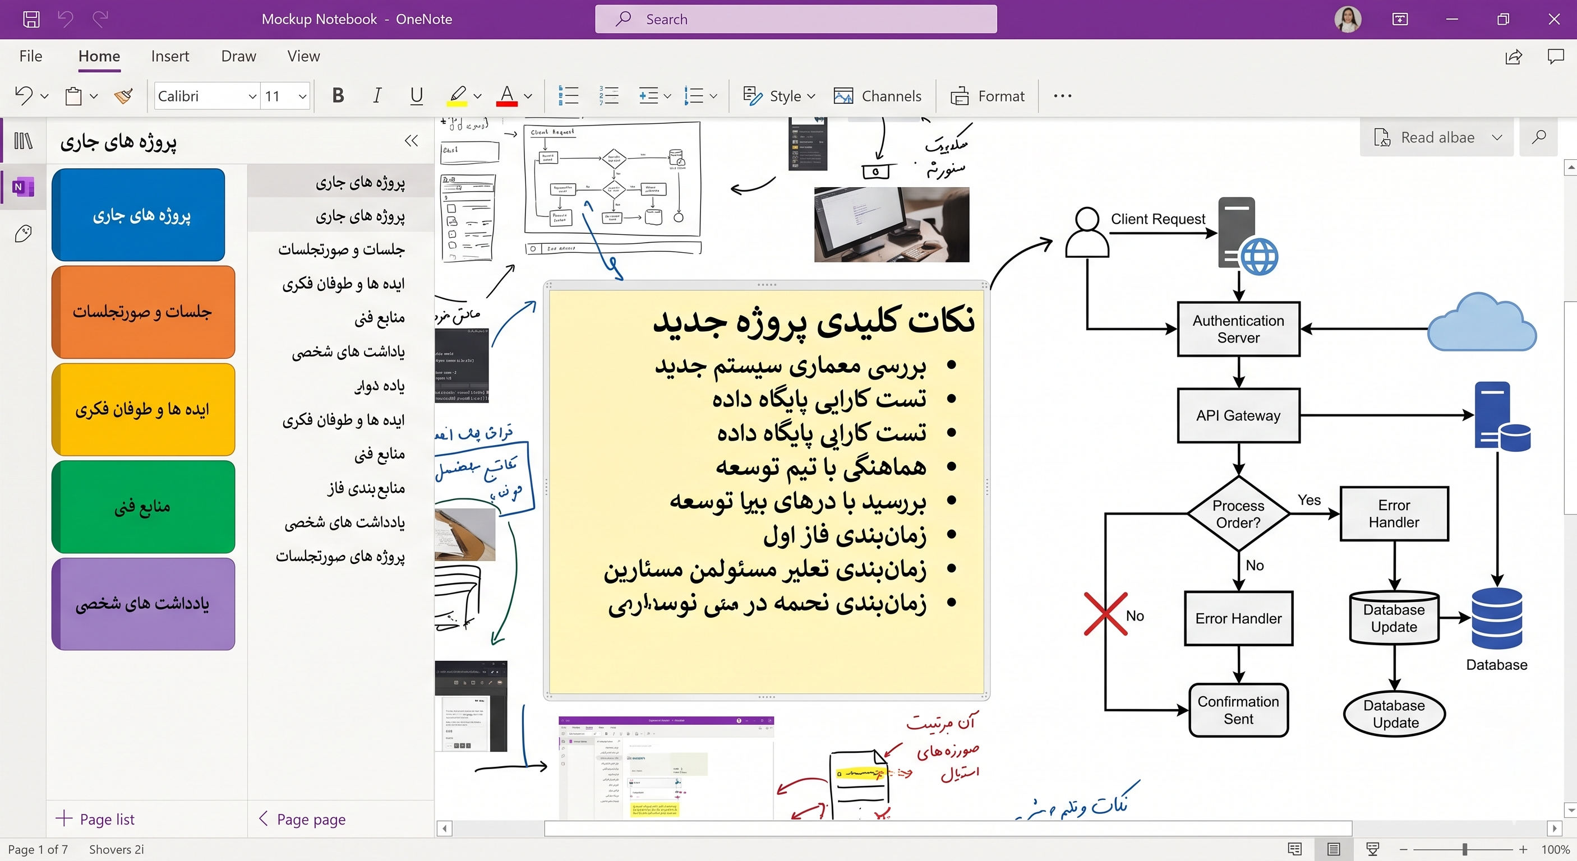
Task: Switch to the Insert tab
Action: tap(170, 56)
